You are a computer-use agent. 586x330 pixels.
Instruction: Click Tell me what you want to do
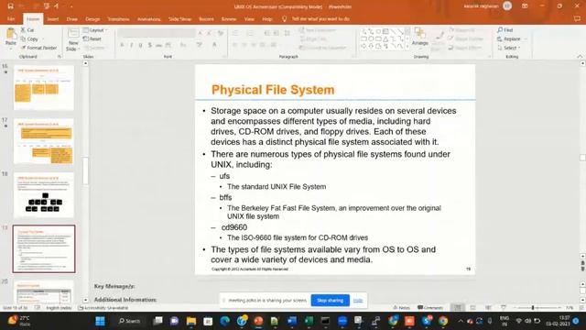pos(320,18)
